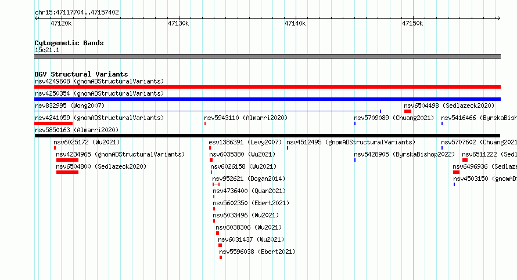The image size is (517, 280).
Task: Open nsv5416466 ByrskaBishop variant label
Action: point(479,118)
